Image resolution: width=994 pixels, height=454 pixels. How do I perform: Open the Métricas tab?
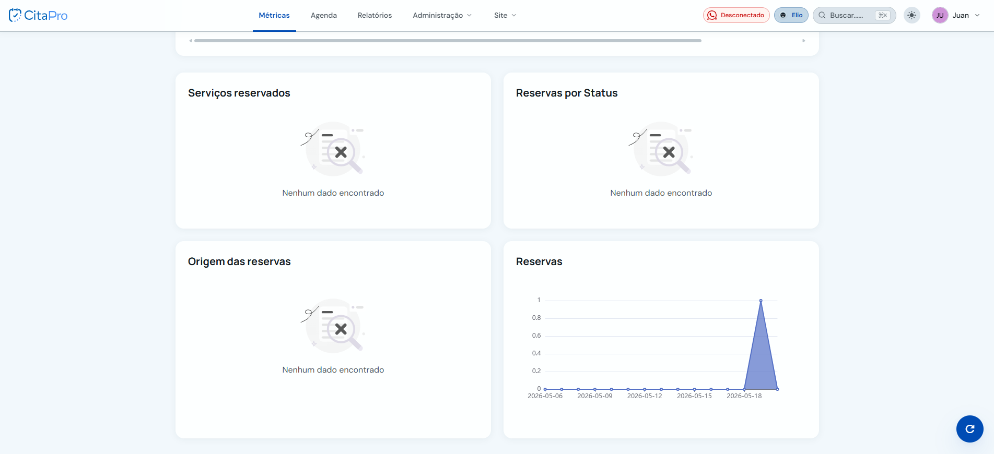click(x=274, y=15)
